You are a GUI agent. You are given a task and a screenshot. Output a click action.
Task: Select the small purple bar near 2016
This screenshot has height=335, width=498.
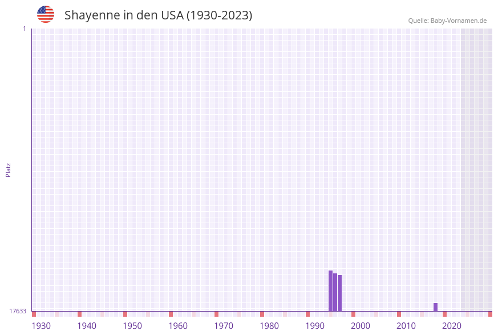click(436, 306)
